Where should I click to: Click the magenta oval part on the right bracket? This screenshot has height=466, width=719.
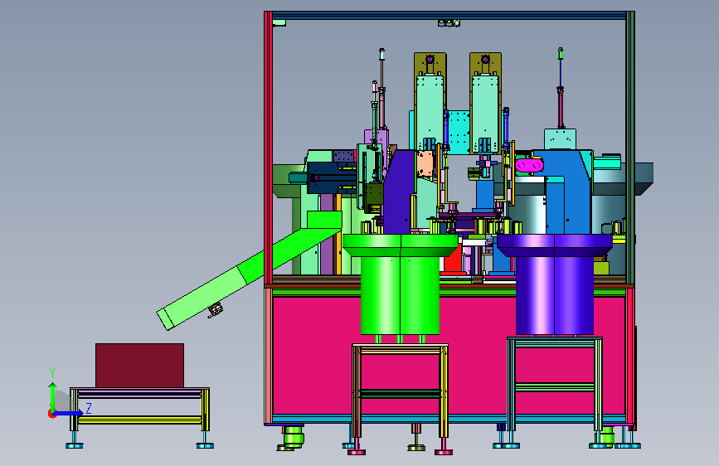(x=529, y=165)
